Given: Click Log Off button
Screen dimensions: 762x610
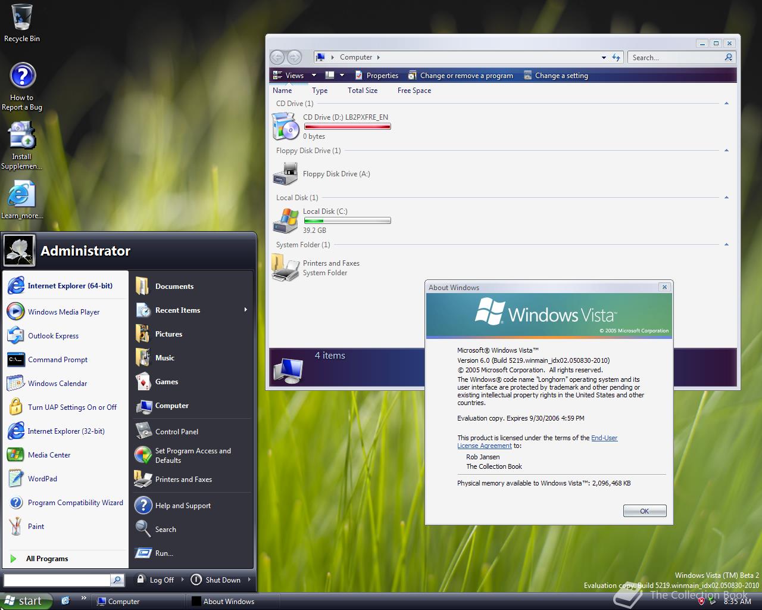Looking at the screenshot, I should 155,580.
